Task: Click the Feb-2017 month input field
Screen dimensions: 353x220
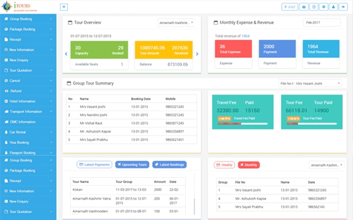Action: 322,23
